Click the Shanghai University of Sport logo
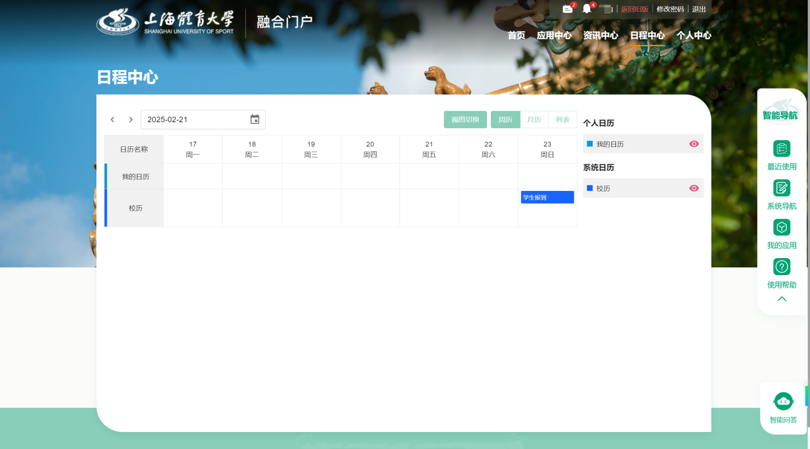The height and width of the screenshot is (449, 810). tap(165, 22)
